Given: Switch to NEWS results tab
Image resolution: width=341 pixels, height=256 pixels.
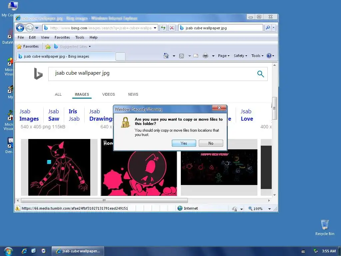Looking at the screenshot, I should (133, 94).
